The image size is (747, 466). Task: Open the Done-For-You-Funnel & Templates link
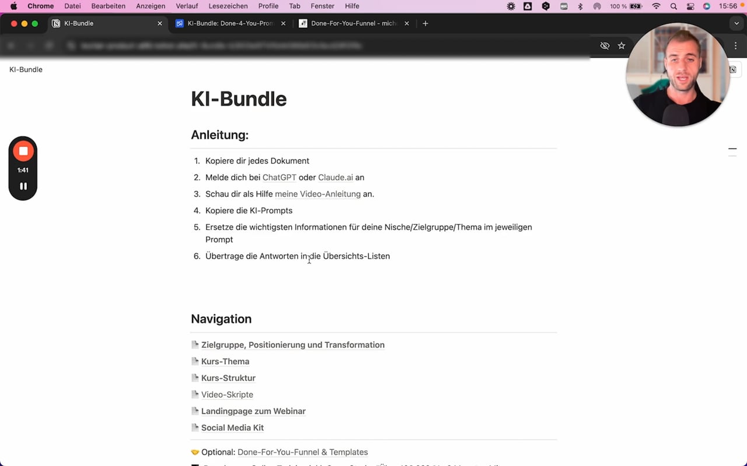pos(303,452)
